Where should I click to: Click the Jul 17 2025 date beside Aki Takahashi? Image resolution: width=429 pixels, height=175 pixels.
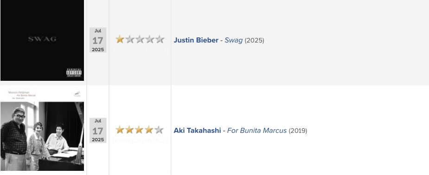(x=98, y=130)
